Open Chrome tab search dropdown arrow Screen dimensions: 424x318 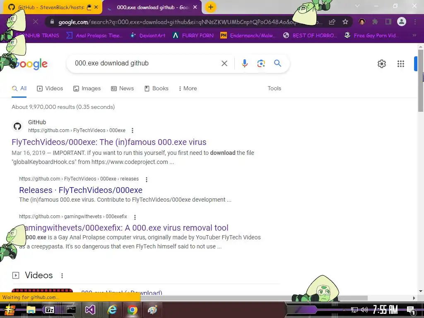coord(357,6)
